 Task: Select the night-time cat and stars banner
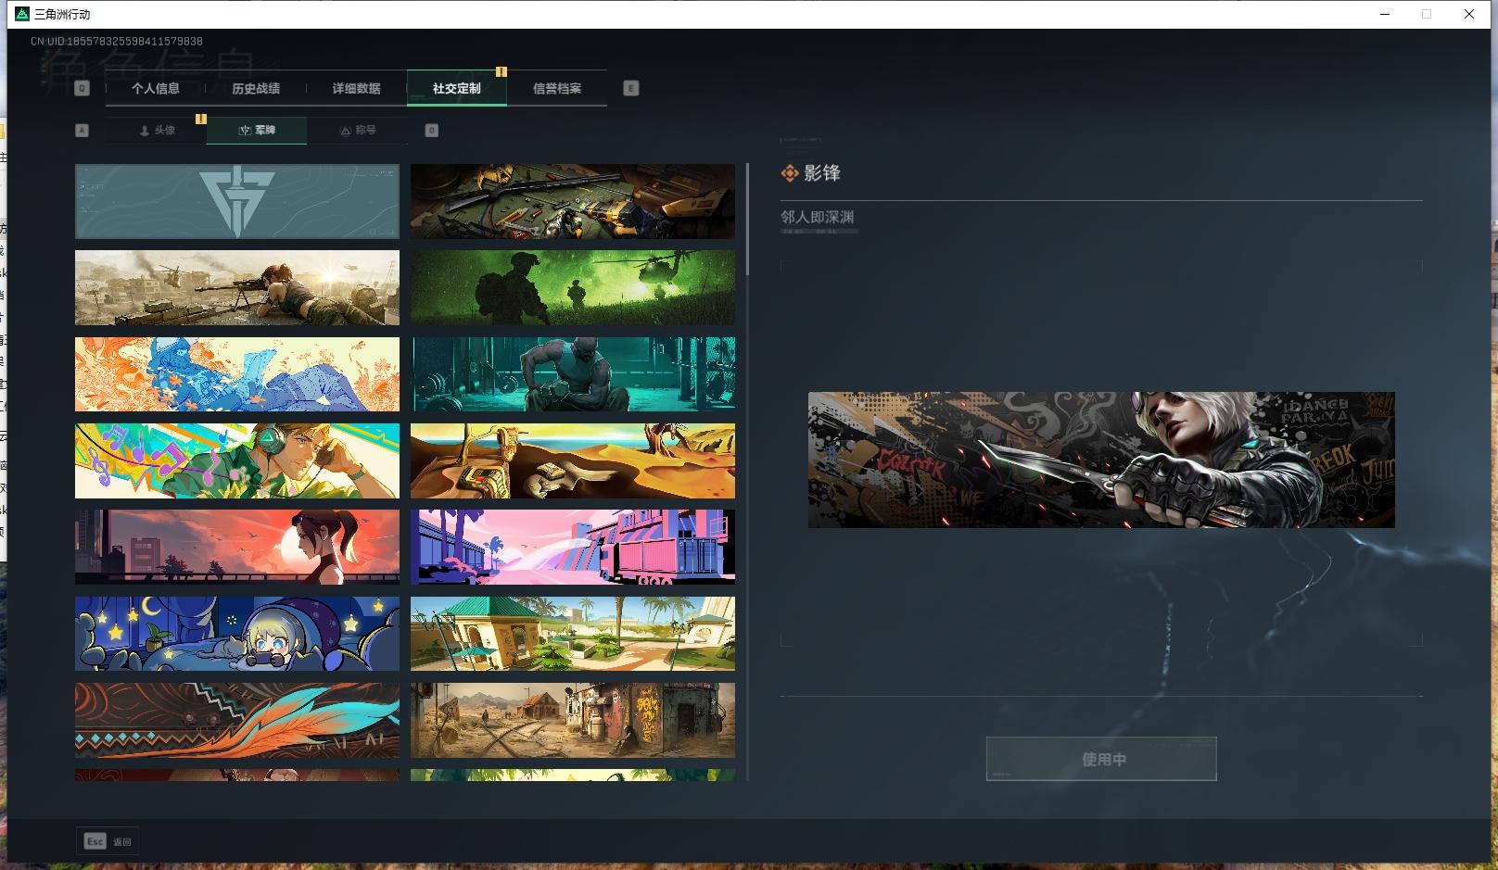pyautogui.click(x=236, y=634)
